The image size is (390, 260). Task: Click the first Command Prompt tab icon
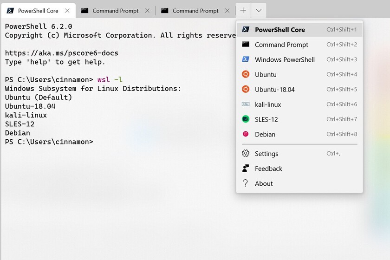[84, 11]
